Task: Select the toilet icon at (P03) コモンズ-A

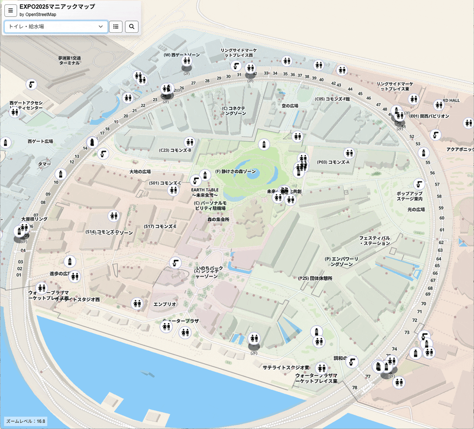Action: [x=349, y=153]
